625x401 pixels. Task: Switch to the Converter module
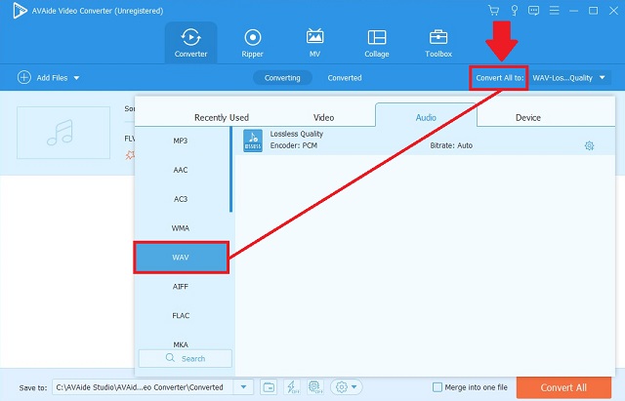pyautogui.click(x=191, y=43)
